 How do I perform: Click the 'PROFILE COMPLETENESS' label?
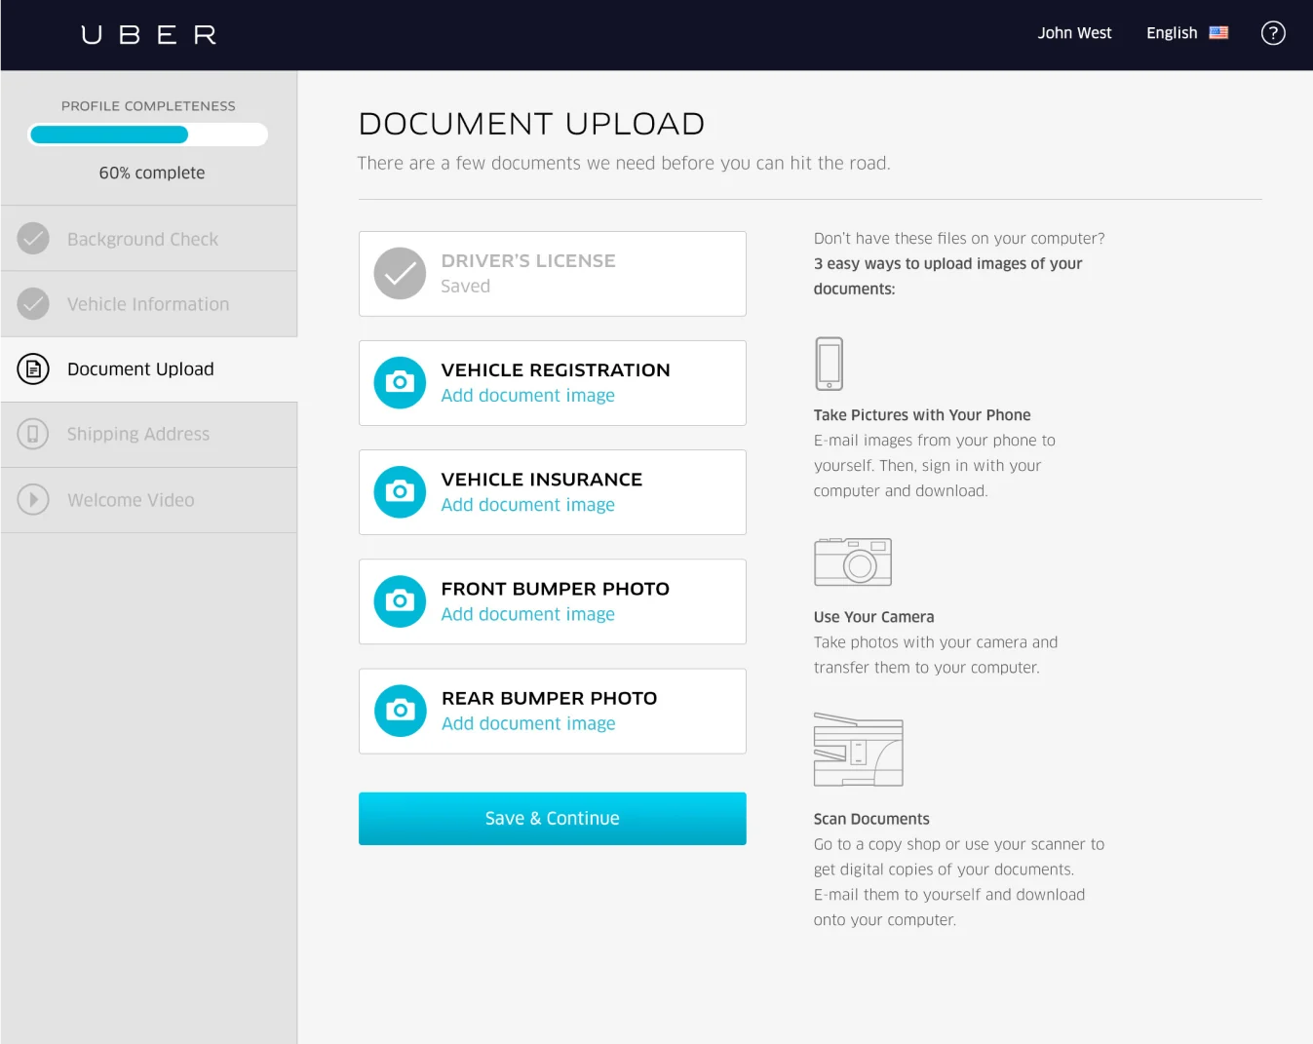(x=148, y=106)
